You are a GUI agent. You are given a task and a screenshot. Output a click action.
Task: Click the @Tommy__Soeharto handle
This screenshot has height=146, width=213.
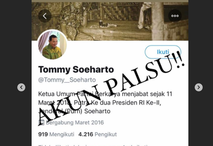67,80
